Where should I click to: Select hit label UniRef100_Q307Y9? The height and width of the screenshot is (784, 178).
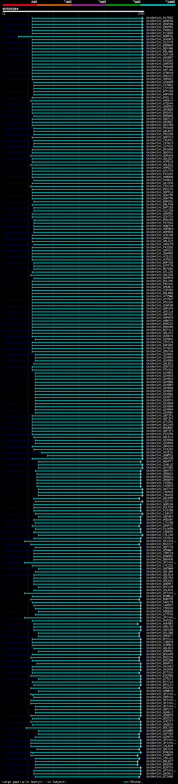tap(159, 171)
